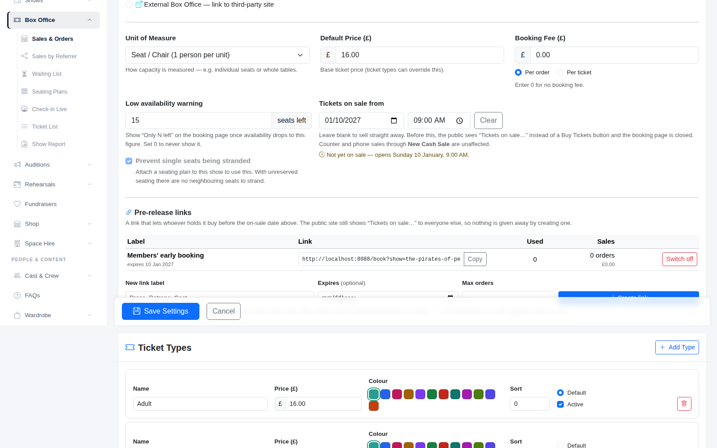Image resolution: width=717 pixels, height=448 pixels.
Task: Click "expires 10 Jan 2027" text
Action: coord(150,264)
